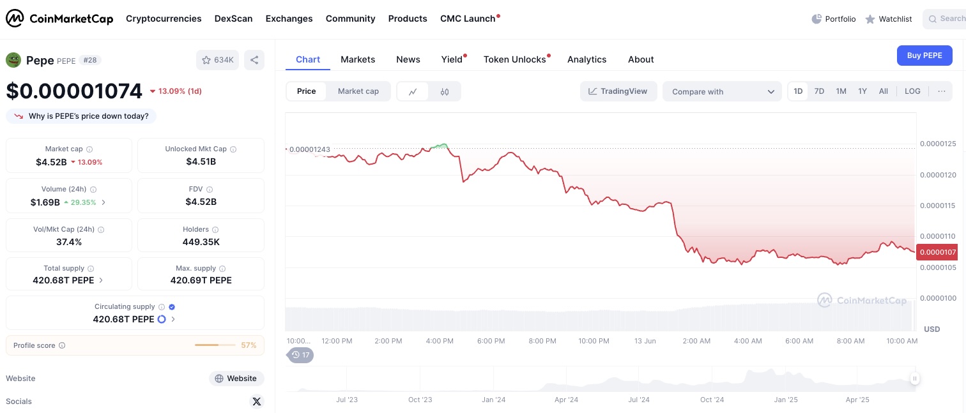
Task: Click the info icon beside Vol/Mkt Cap (24h)
Action: click(x=101, y=229)
